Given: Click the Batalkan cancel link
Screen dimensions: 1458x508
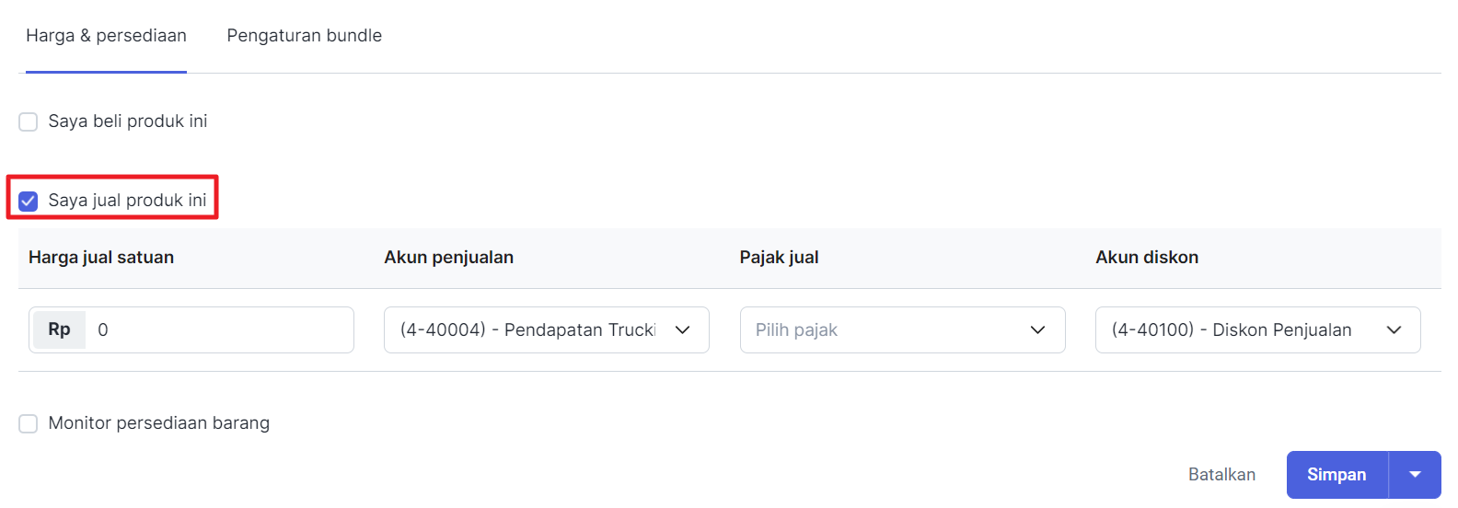Looking at the screenshot, I should click(x=1221, y=475).
